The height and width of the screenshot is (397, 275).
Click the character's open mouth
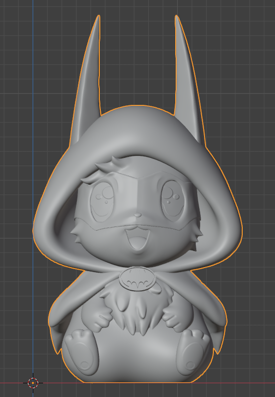coord(138,239)
